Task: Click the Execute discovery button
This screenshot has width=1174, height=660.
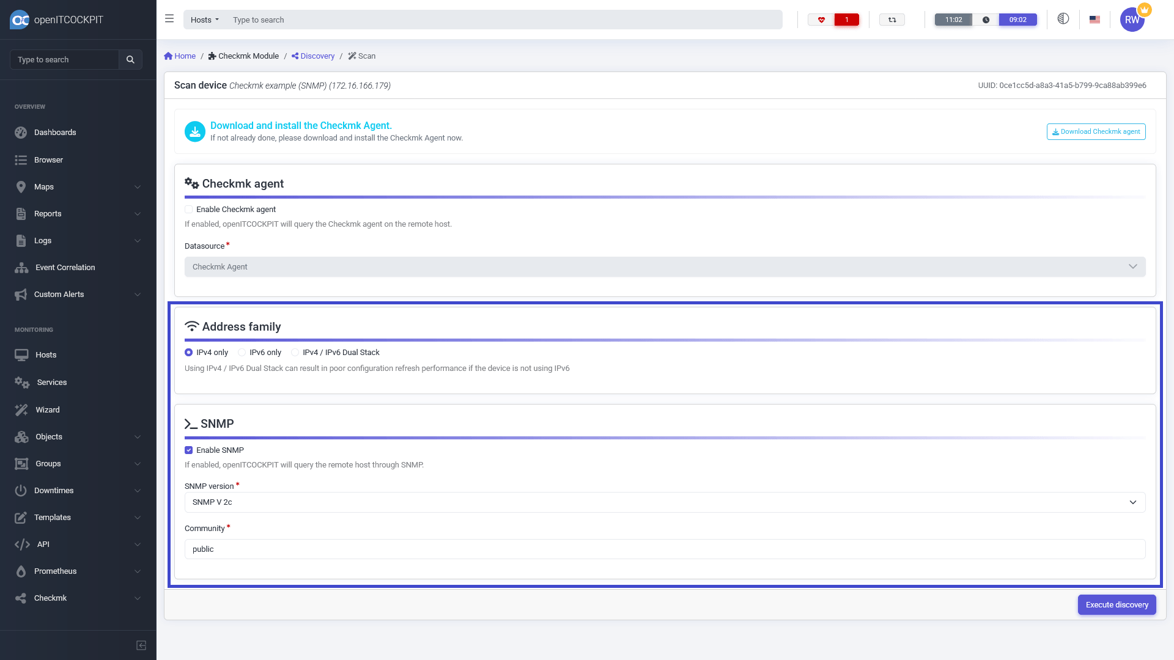Action: click(1117, 605)
